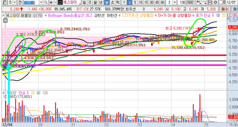Click the 1 minute interval button
This screenshot has height=127, width=238.
[x=124, y=2]
